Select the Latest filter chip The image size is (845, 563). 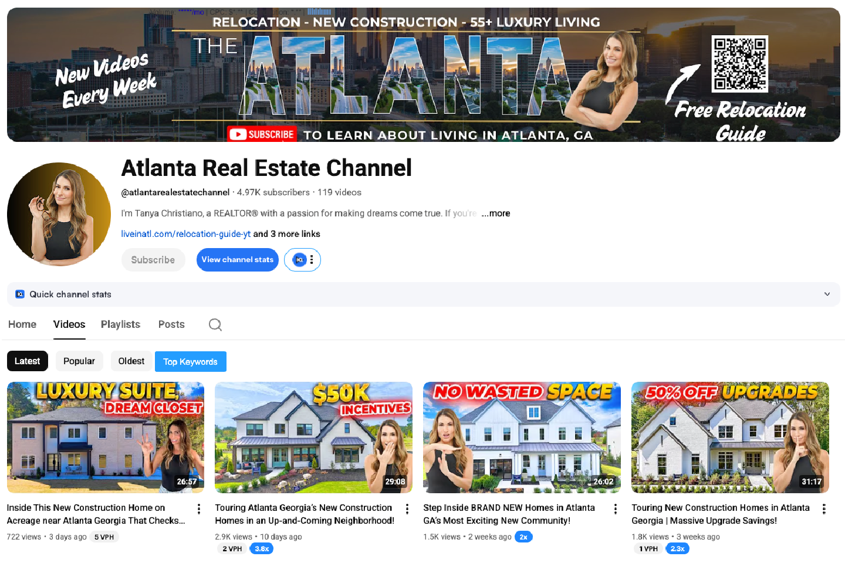coord(28,361)
